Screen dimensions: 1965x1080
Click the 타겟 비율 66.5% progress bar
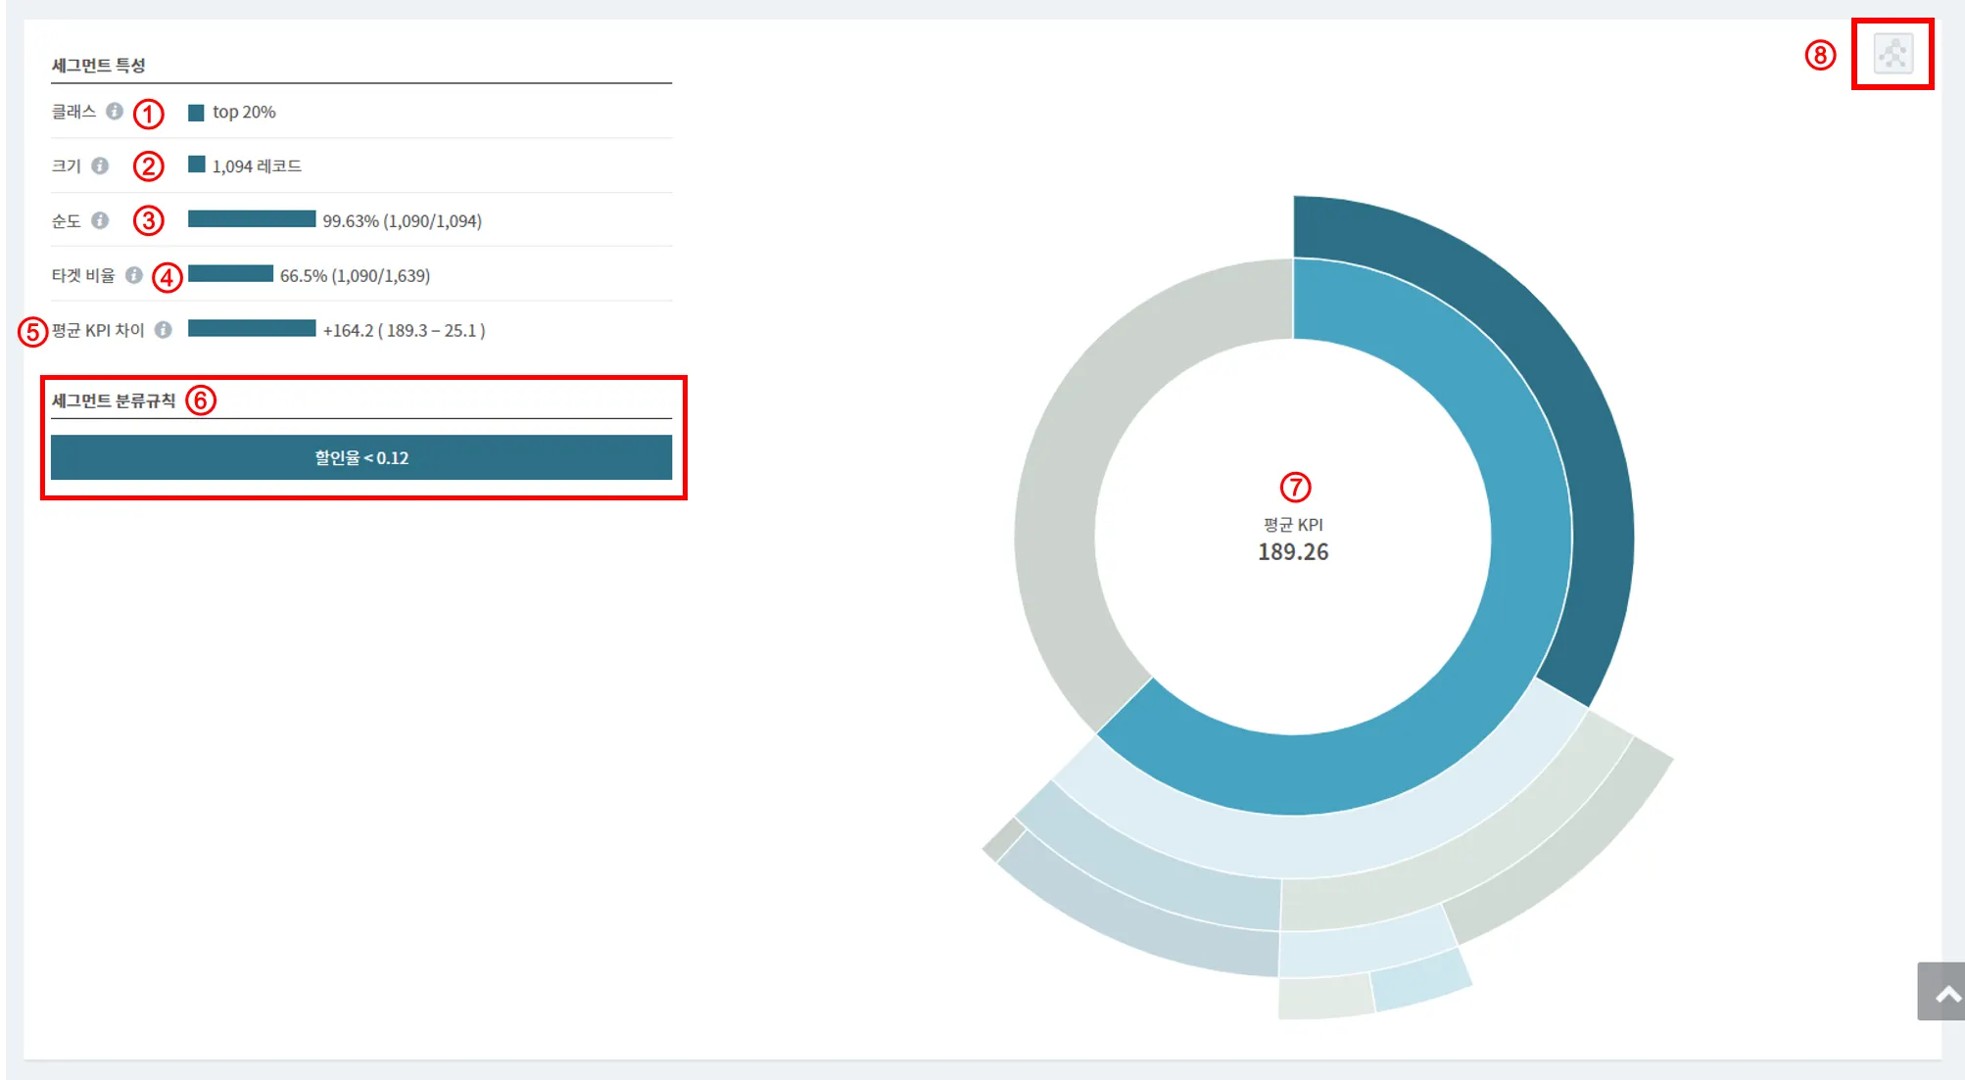pos(230,274)
